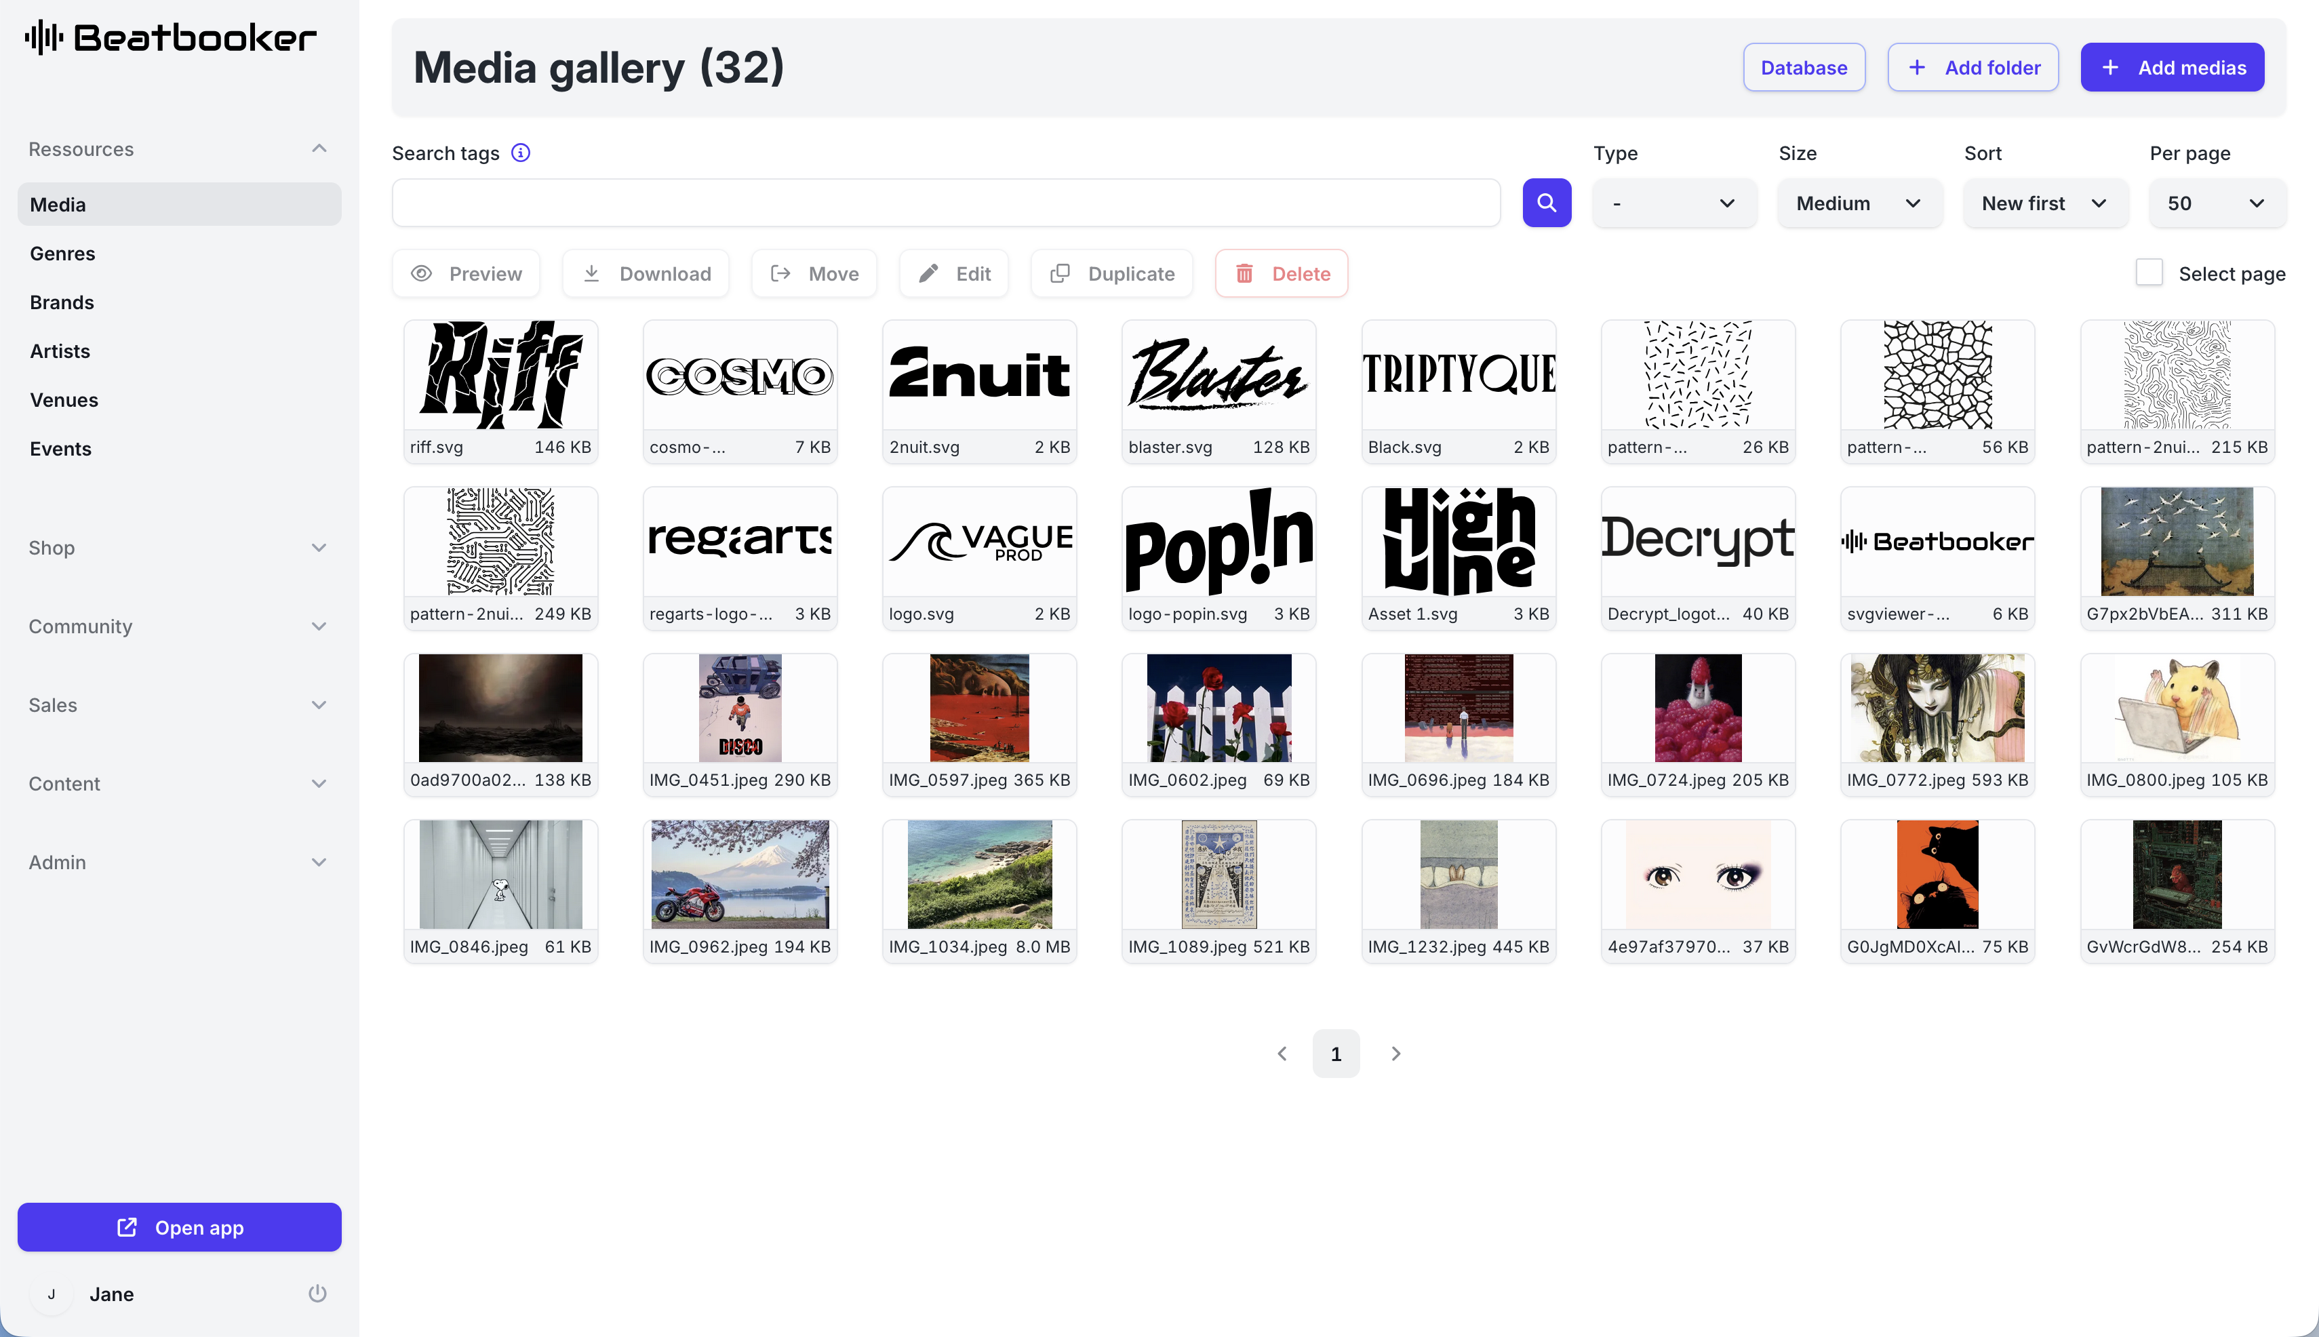This screenshot has width=2319, height=1337.
Task: Tick the Select page checkbox
Action: (x=2148, y=273)
